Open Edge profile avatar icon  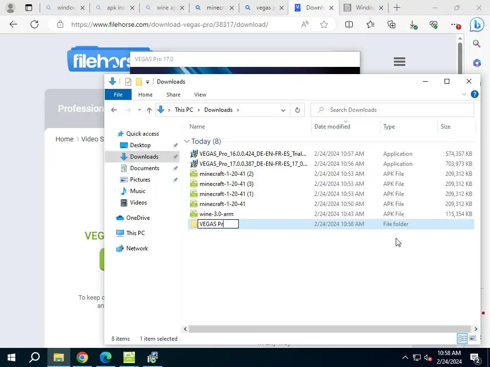[x=11, y=8]
